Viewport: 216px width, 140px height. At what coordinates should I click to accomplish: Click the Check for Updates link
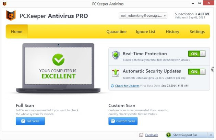pos(127,86)
